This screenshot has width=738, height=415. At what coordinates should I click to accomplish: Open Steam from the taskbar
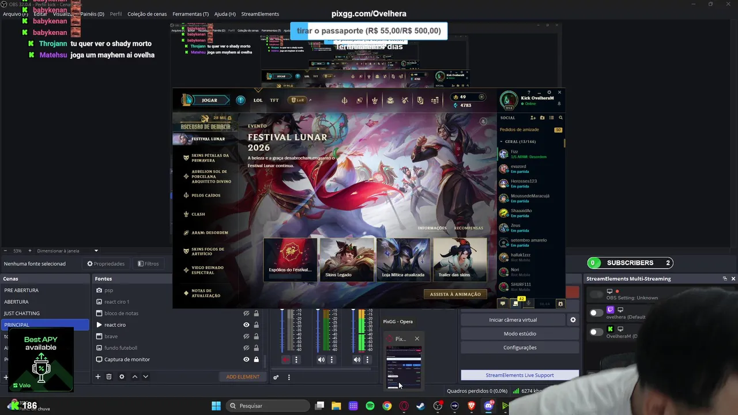coord(420,406)
